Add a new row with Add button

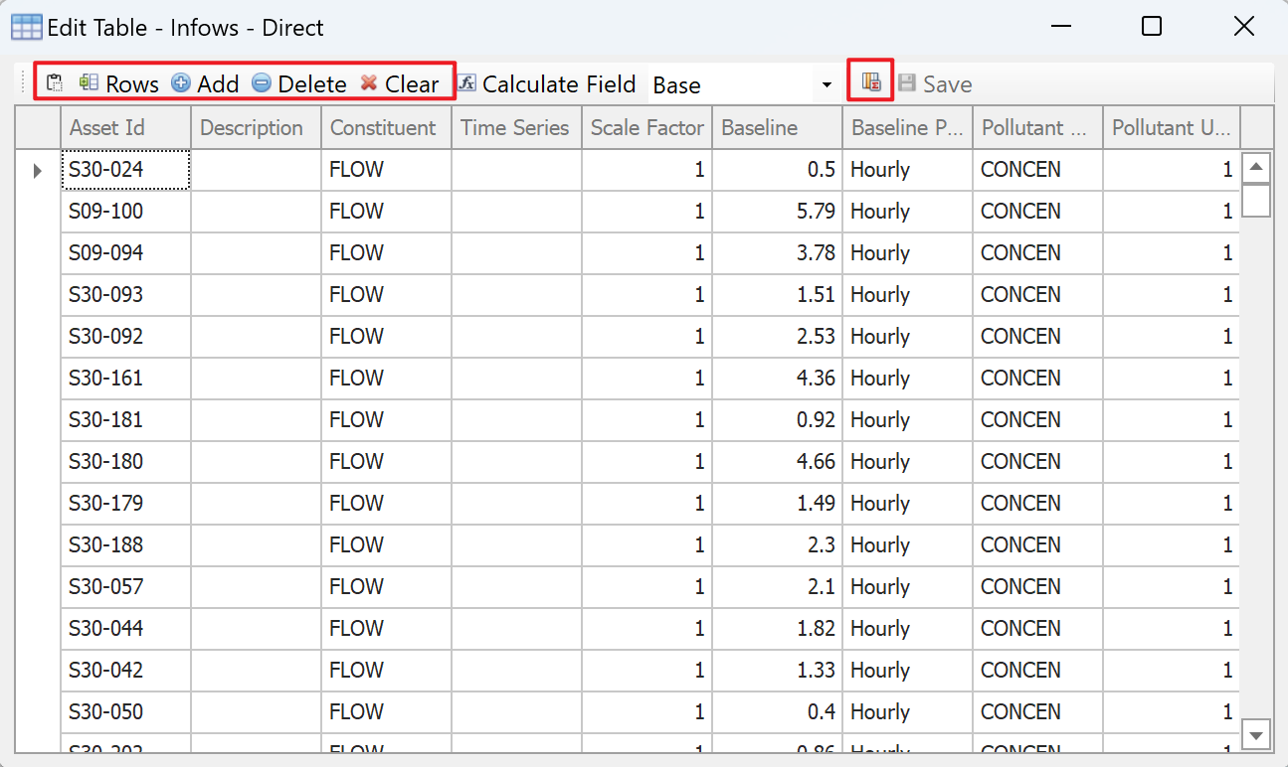pyautogui.click(x=206, y=84)
